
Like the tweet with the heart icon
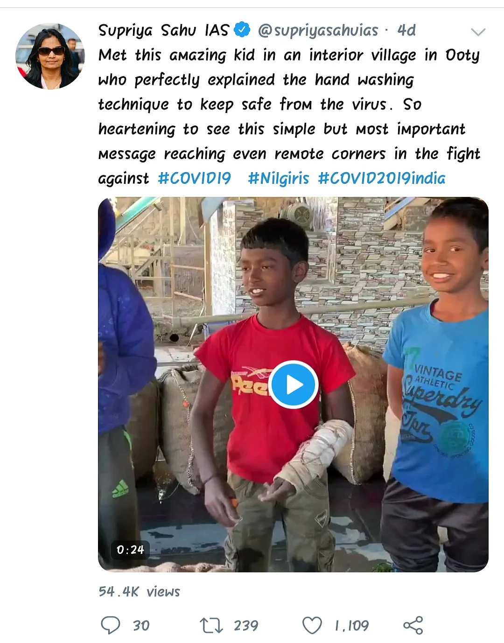[x=312, y=625]
